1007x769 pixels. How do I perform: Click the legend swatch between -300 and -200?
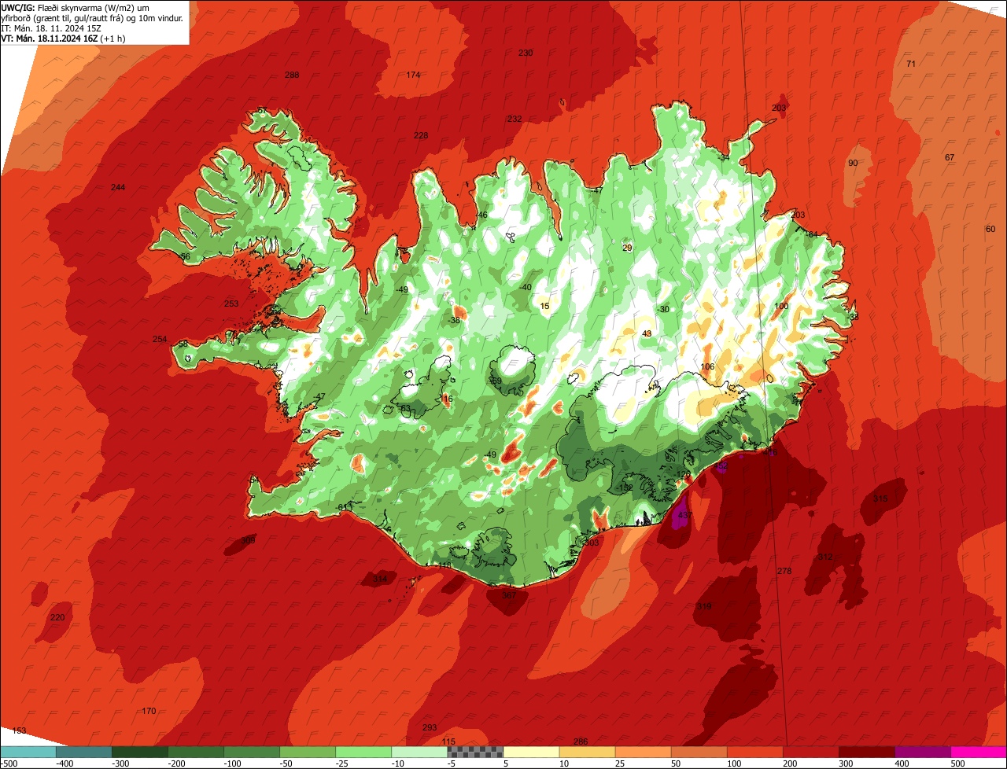click(140, 751)
